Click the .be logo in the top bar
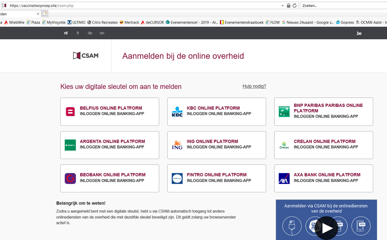387x240 pixels. click(359, 33)
